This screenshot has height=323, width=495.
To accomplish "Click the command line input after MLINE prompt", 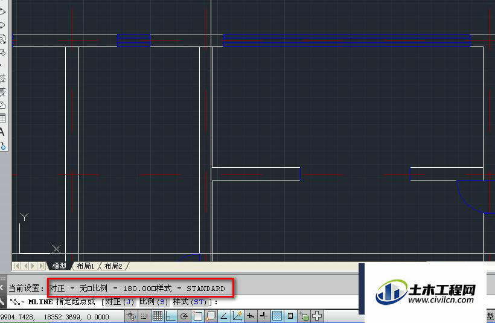I will click(287, 302).
